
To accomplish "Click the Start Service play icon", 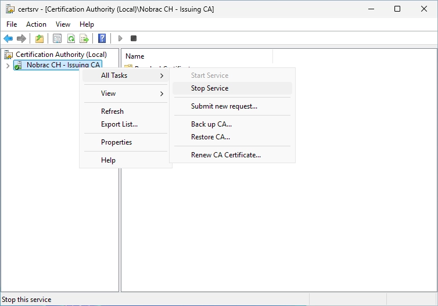I will (x=120, y=38).
